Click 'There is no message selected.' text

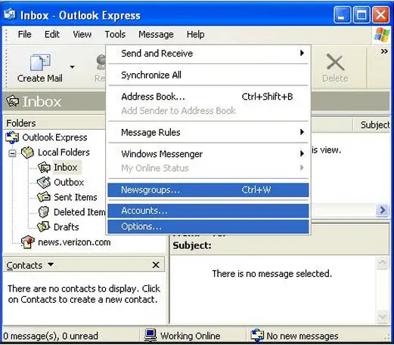tap(271, 273)
